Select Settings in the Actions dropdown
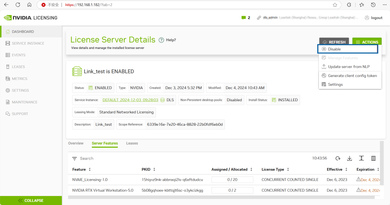Viewport: 390px width, 205px height. (350, 84)
